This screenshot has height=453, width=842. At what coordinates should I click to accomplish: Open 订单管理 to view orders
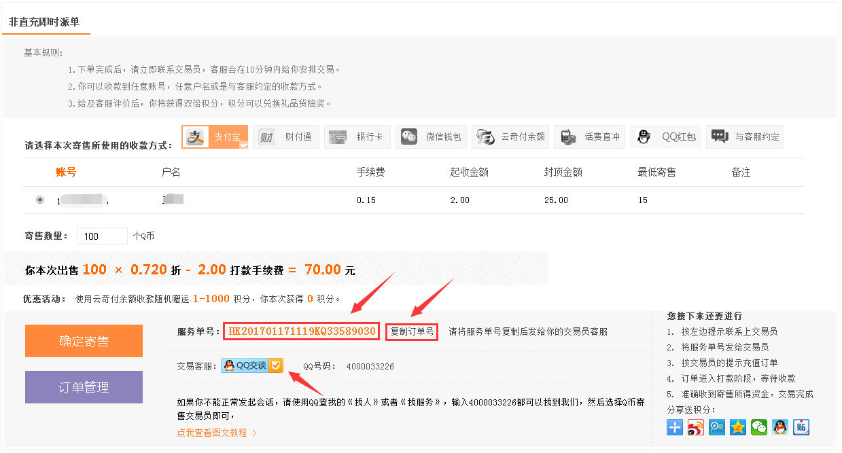pos(84,386)
